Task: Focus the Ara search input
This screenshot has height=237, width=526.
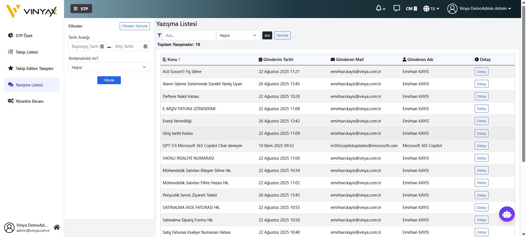Action: click(x=189, y=35)
